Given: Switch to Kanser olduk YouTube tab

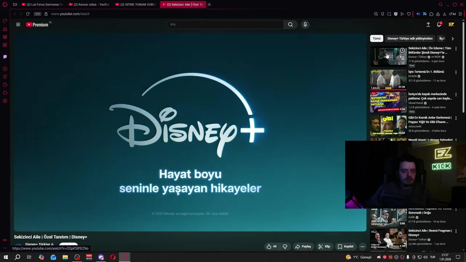Looking at the screenshot, I should tap(89, 4).
